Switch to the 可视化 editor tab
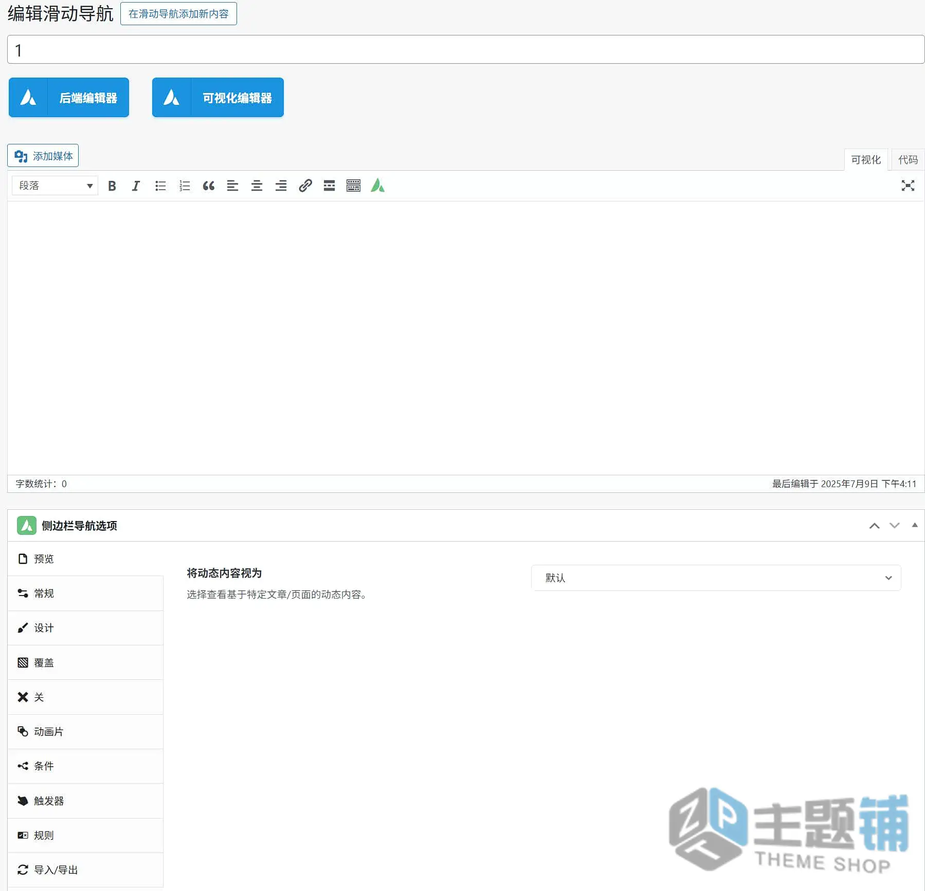925x891 pixels. pos(866,160)
